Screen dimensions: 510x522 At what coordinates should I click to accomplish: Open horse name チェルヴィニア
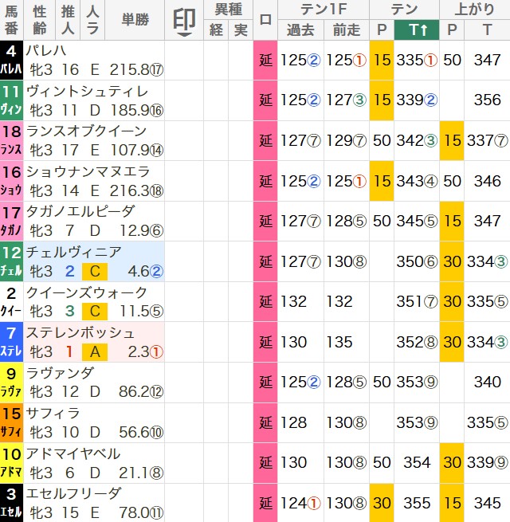point(73,252)
